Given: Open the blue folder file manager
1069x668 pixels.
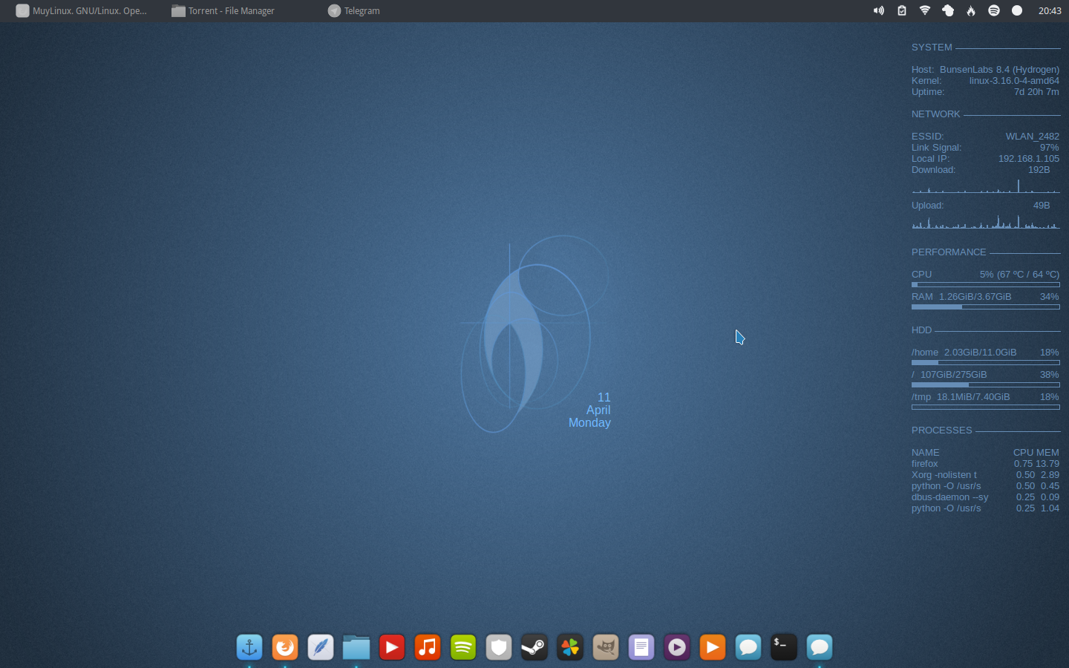Looking at the screenshot, I should (x=356, y=647).
